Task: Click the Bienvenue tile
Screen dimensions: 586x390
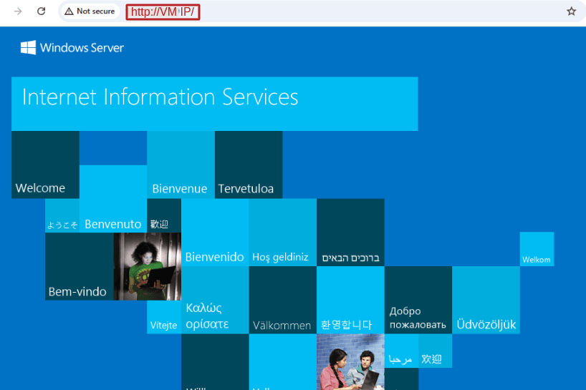Action: click(x=181, y=165)
